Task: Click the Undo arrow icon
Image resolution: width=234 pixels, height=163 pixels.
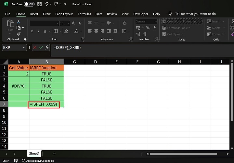Action: coord(46,4)
